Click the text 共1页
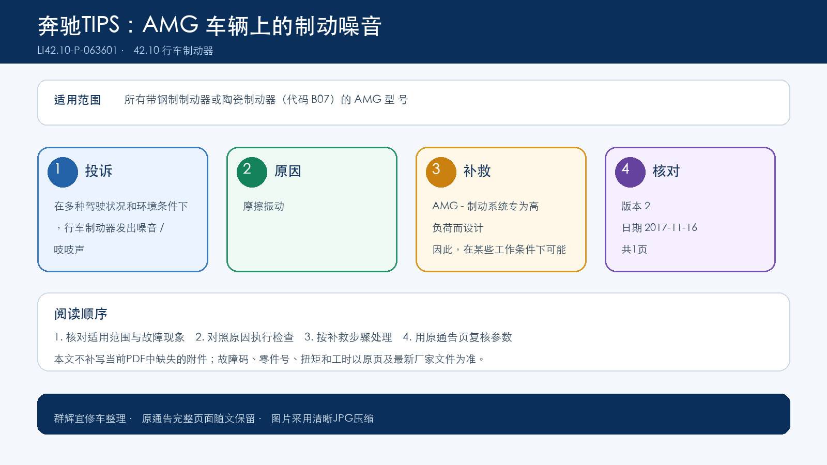This screenshot has height=465, width=827. [x=634, y=250]
